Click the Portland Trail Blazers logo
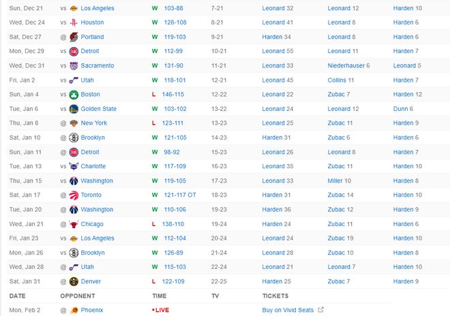The height and width of the screenshot is (316, 450). pos(74,37)
